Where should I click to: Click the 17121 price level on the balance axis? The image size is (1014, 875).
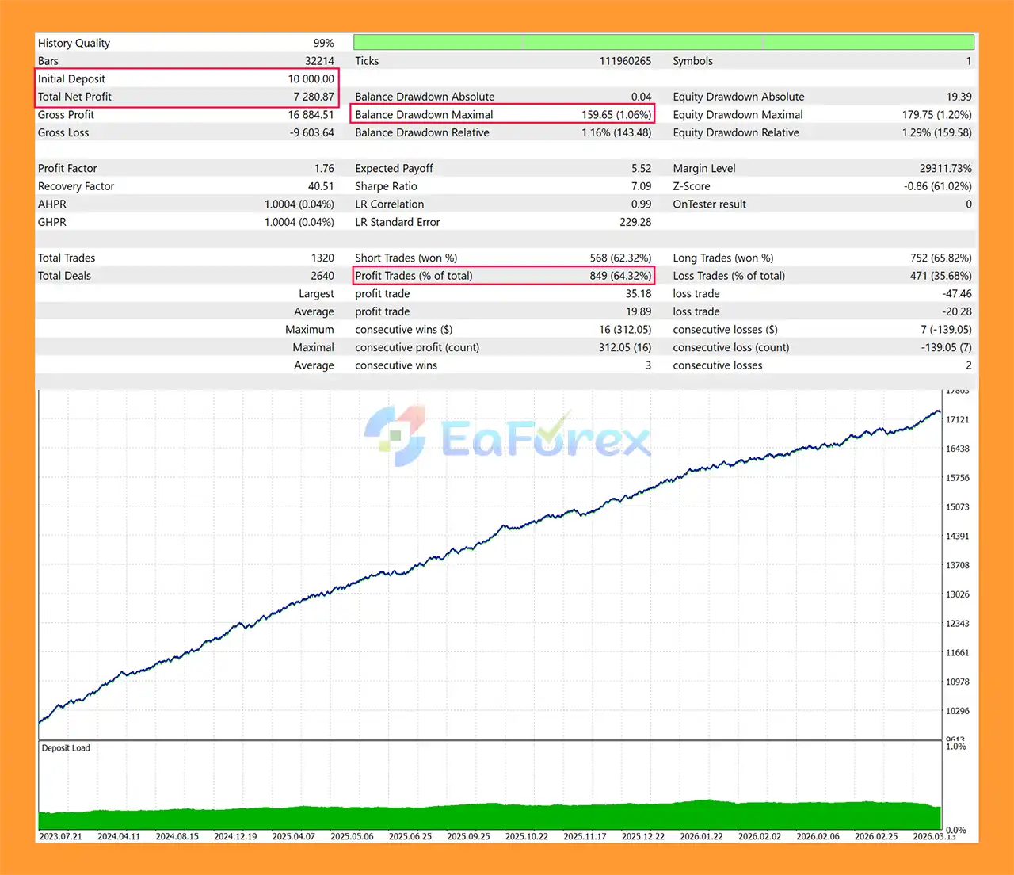957,420
